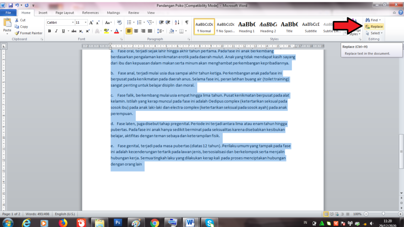
Task: Zoom out with minus button
Action: (366, 214)
